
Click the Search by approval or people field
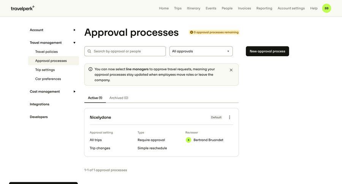coord(125,51)
